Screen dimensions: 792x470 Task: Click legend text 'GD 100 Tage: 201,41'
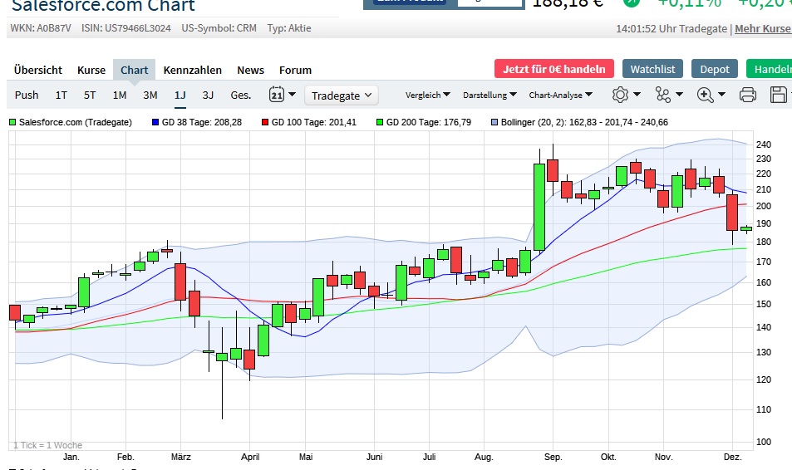click(x=314, y=122)
